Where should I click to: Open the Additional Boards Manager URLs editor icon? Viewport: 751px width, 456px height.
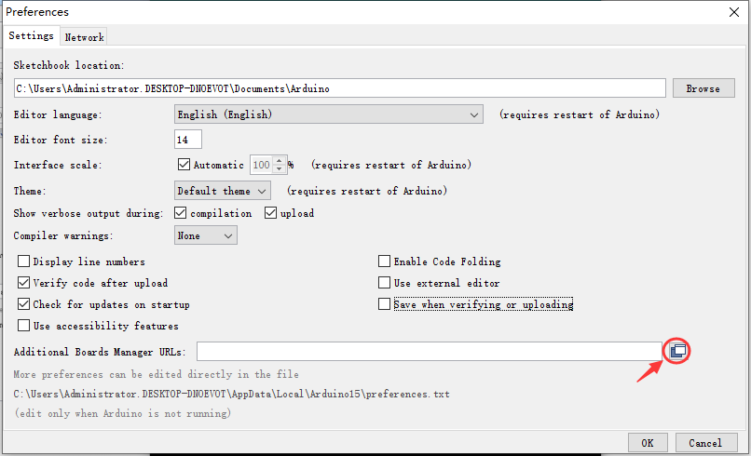point(677,351)
